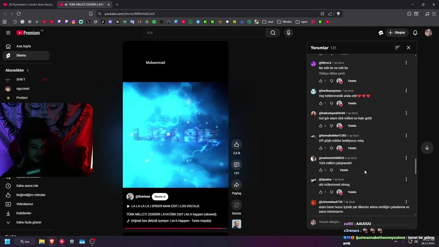Open more options for @KemalistMert1283 comment
Viewport: 439px width, 247px height.
(x=406, y=136)
